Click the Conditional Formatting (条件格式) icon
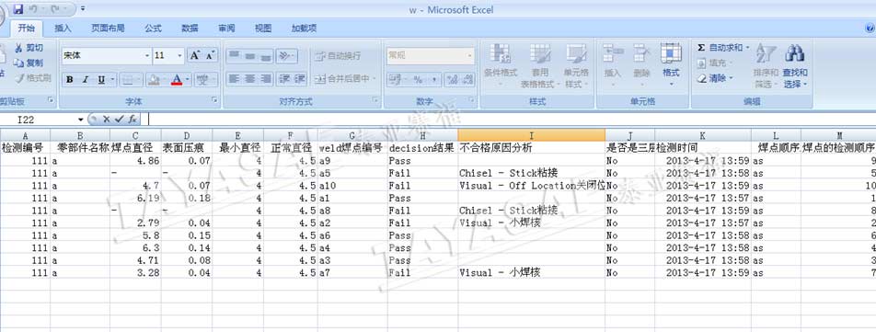The width and height of the screenshot is (876, 332). coord(500,54)
